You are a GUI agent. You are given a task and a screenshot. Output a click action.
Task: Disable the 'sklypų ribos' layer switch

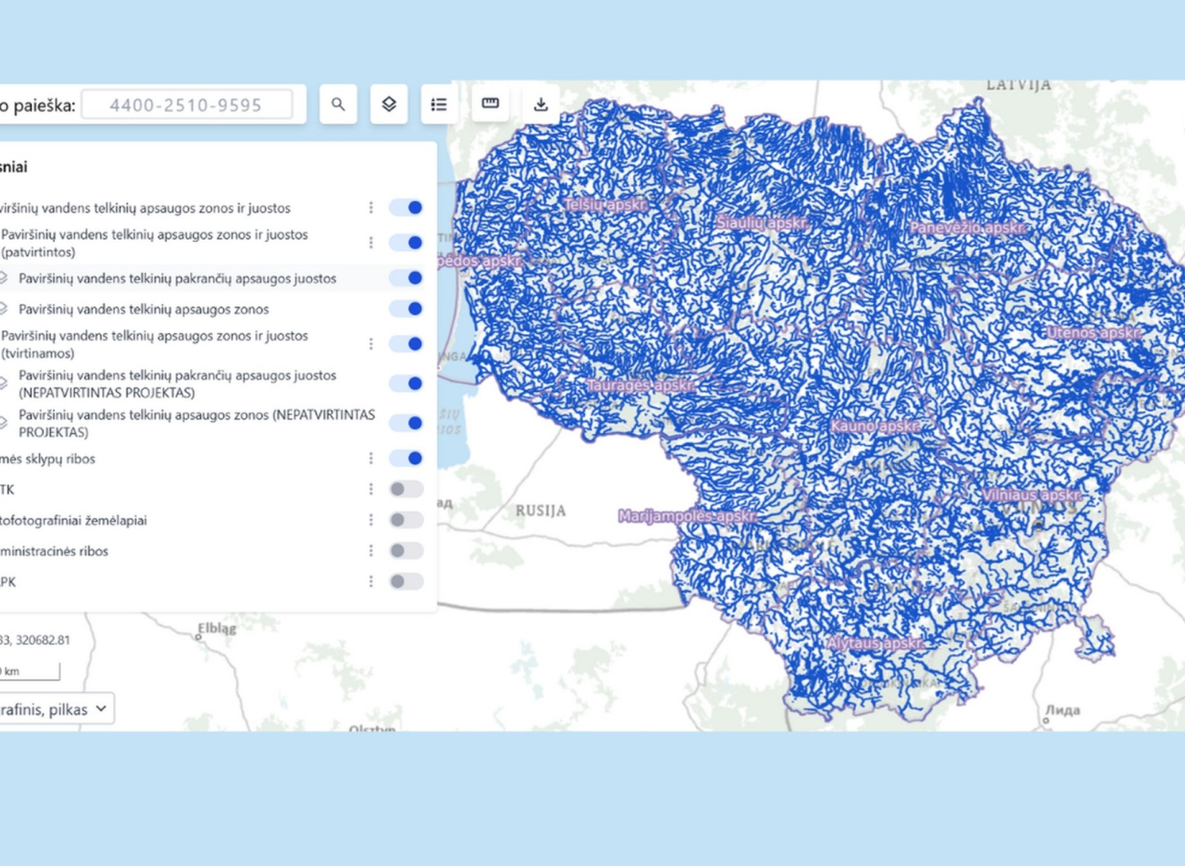tap(406, 459)
